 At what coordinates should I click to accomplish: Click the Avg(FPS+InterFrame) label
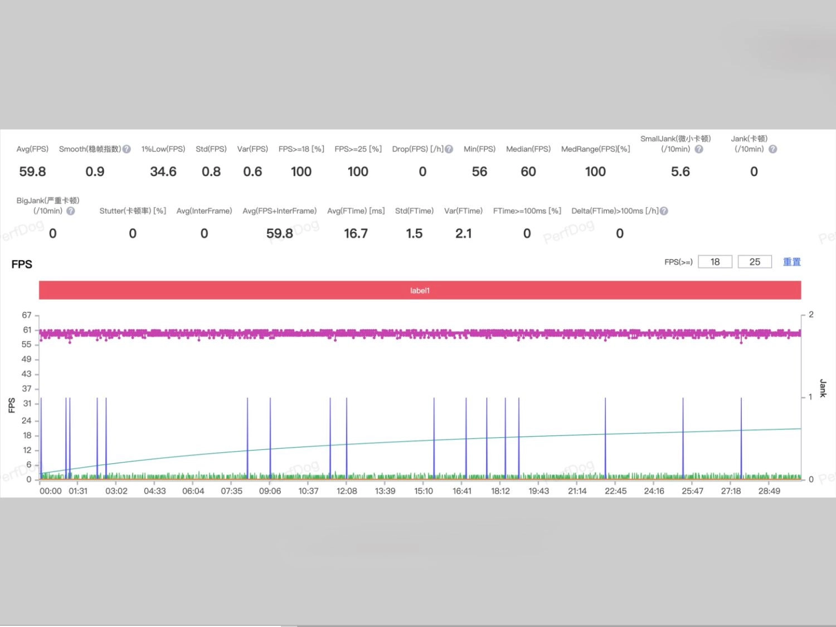[279, 211]
